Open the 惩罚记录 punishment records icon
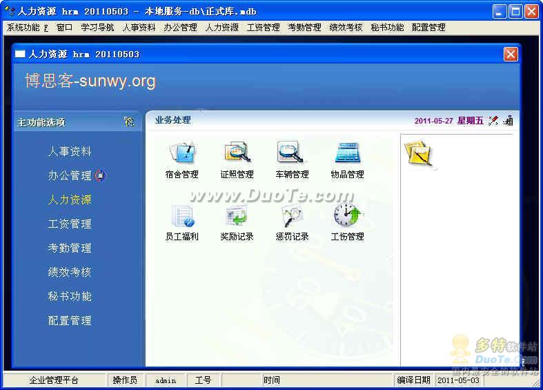 click(292, 215)
